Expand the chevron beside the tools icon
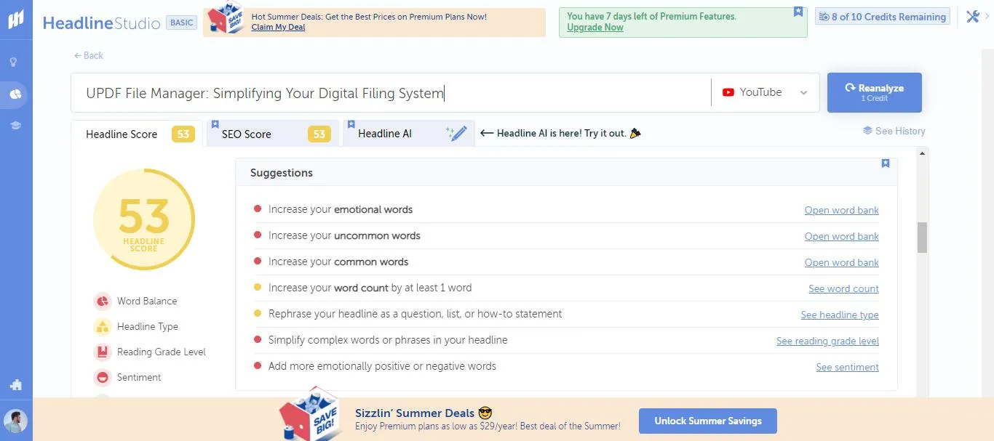This screenshot has height=441, width=994. [987, 16]
